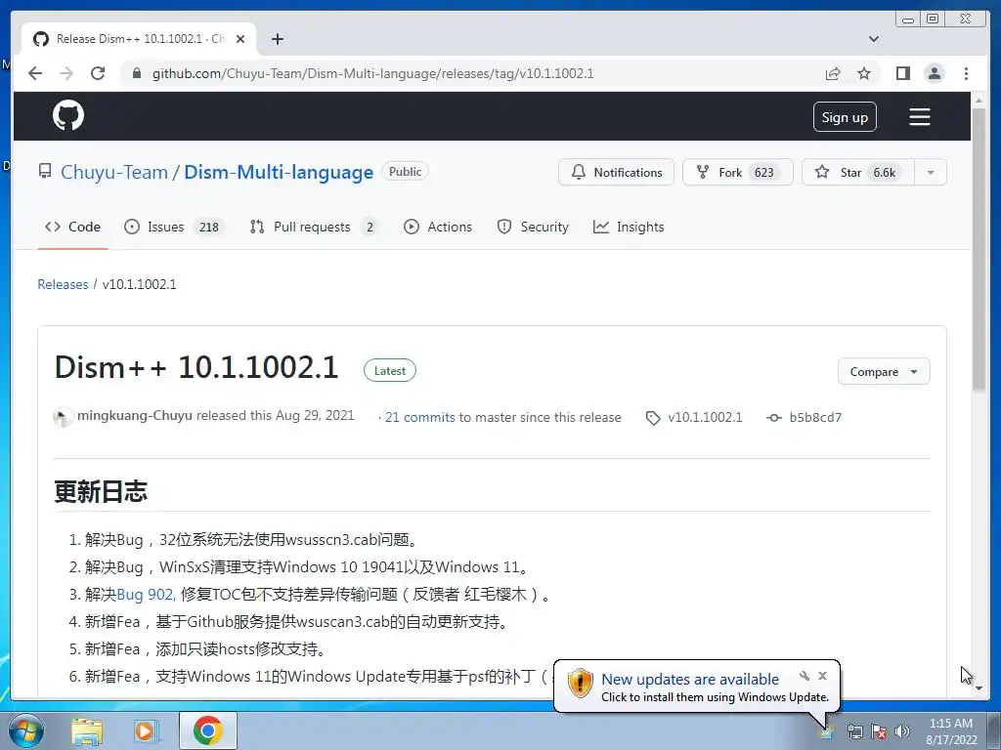
Task: Open Chuyu-Team organization link
Action: [114, 172]
